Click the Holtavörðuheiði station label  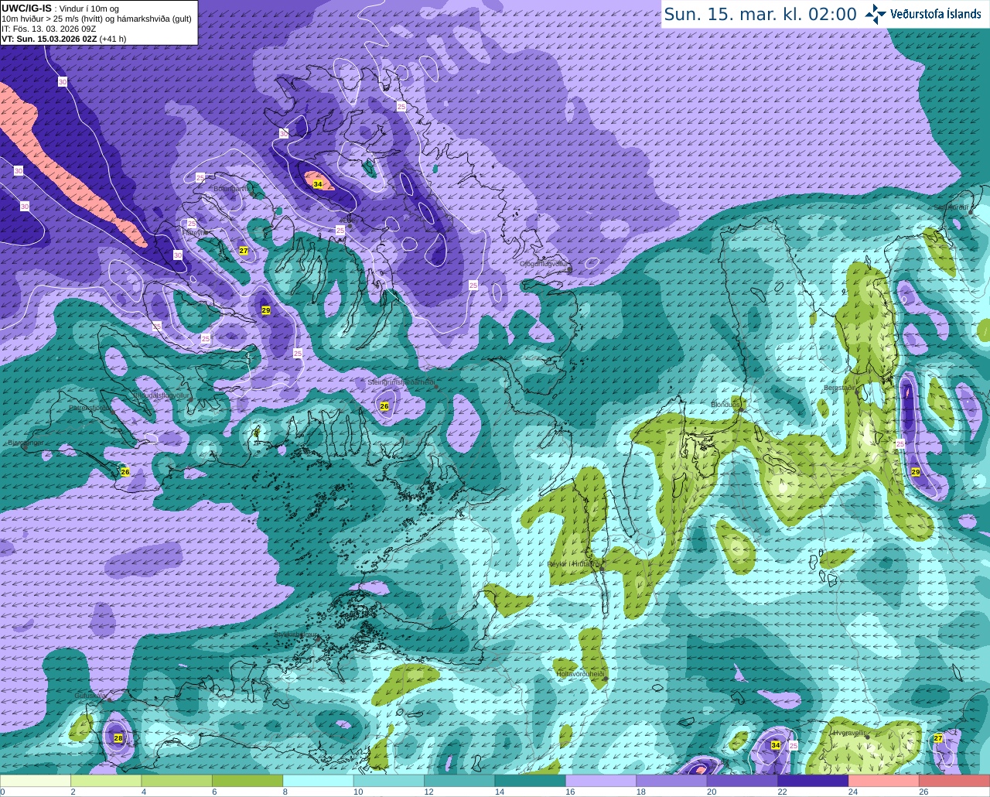(x=580, y=674)
